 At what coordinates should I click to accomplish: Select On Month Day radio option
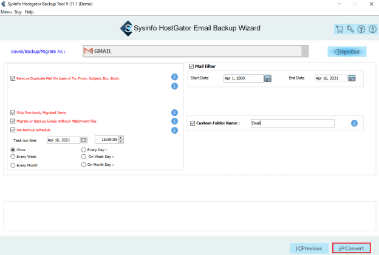tap(84, 165)
